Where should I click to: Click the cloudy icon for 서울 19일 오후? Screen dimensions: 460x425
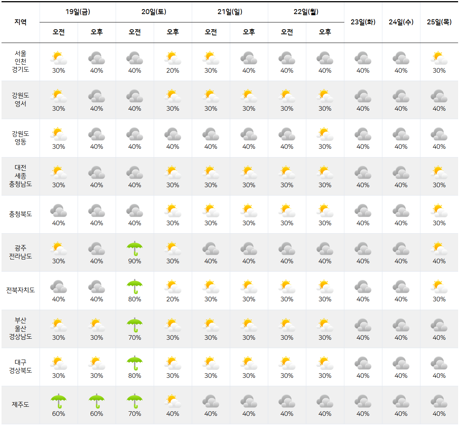(x=97, y=58)
